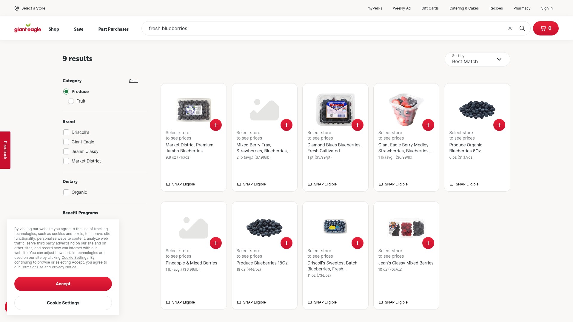Open the Weekly Ad link
Image resolution: width=573 pixels, height=322 pixels.
(x=401, y=8)
